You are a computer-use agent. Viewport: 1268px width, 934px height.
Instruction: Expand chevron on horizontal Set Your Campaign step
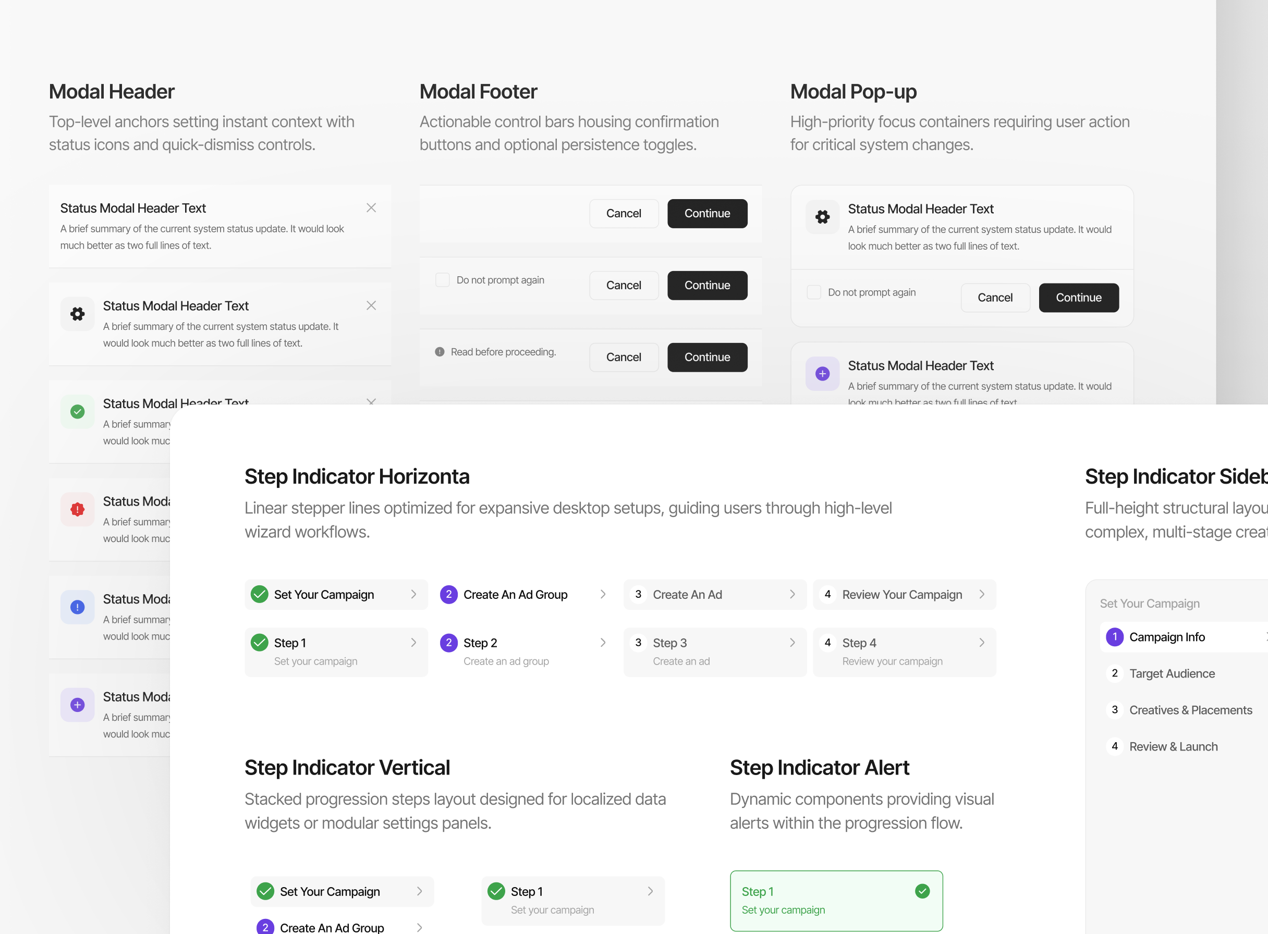click(x=414, y=594)
